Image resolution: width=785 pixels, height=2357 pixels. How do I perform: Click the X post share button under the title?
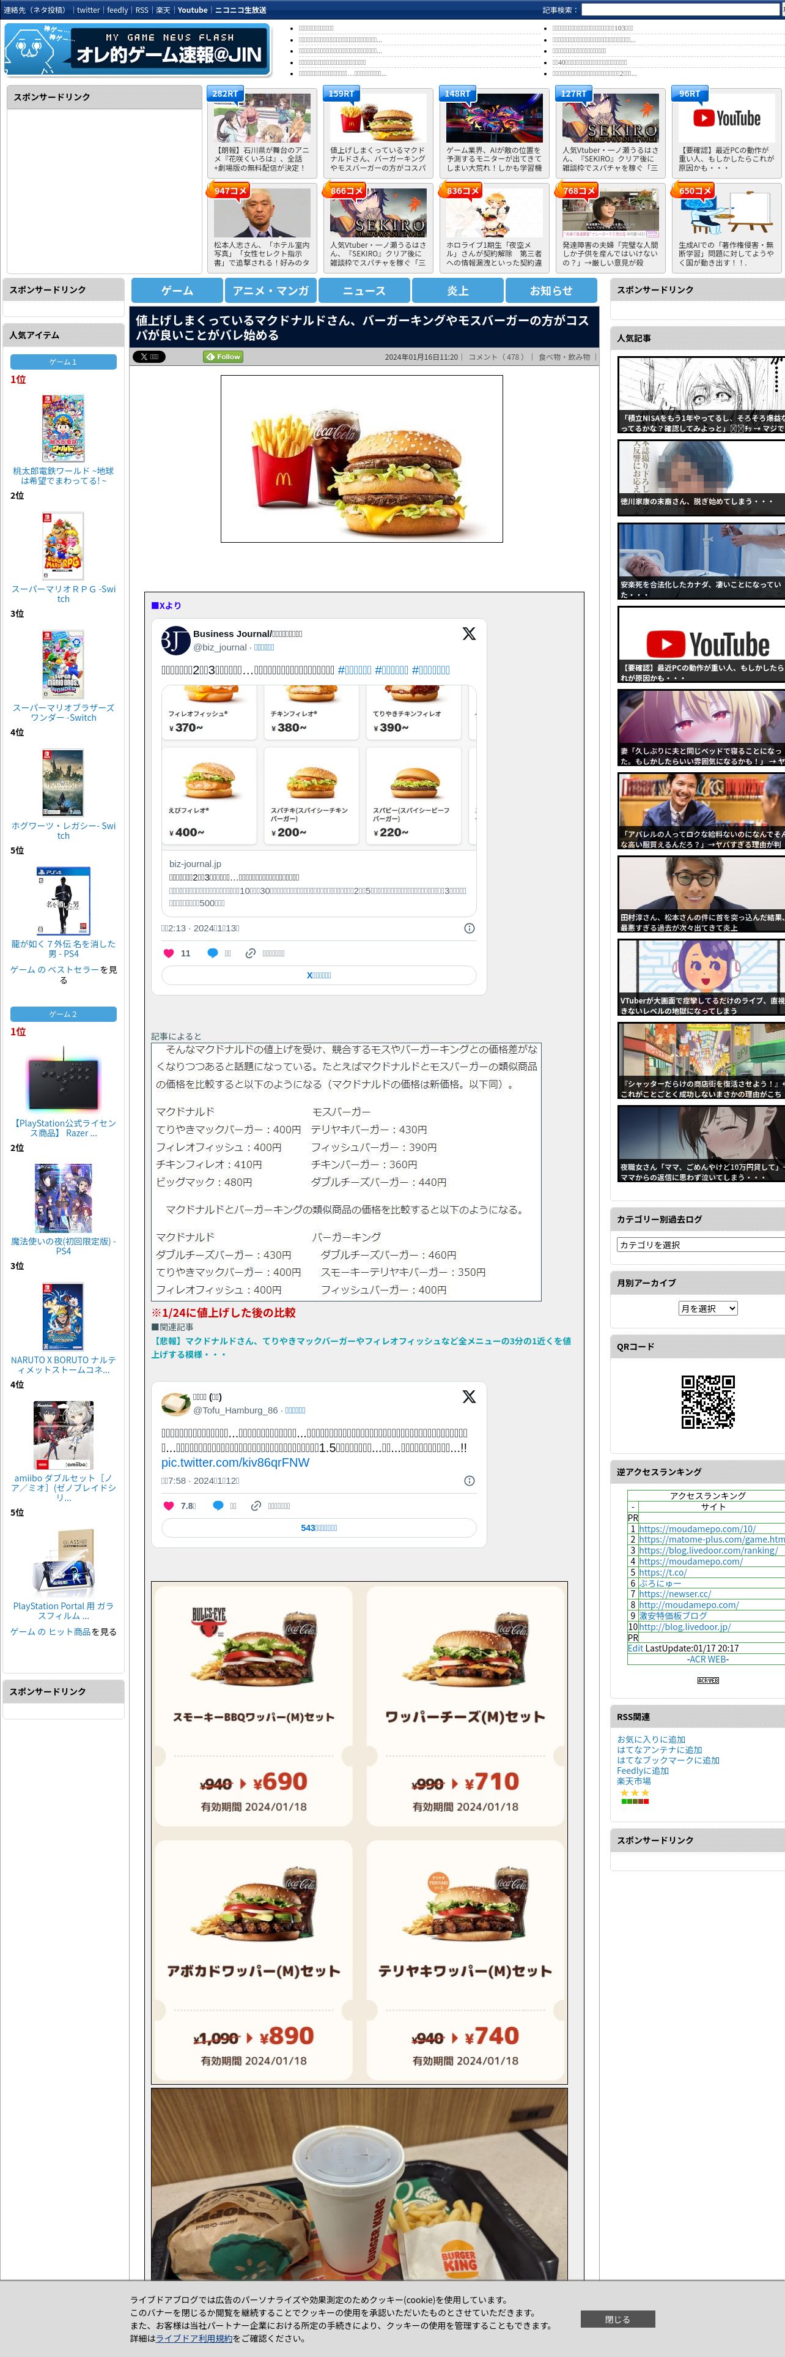click(x=149, y=357)
